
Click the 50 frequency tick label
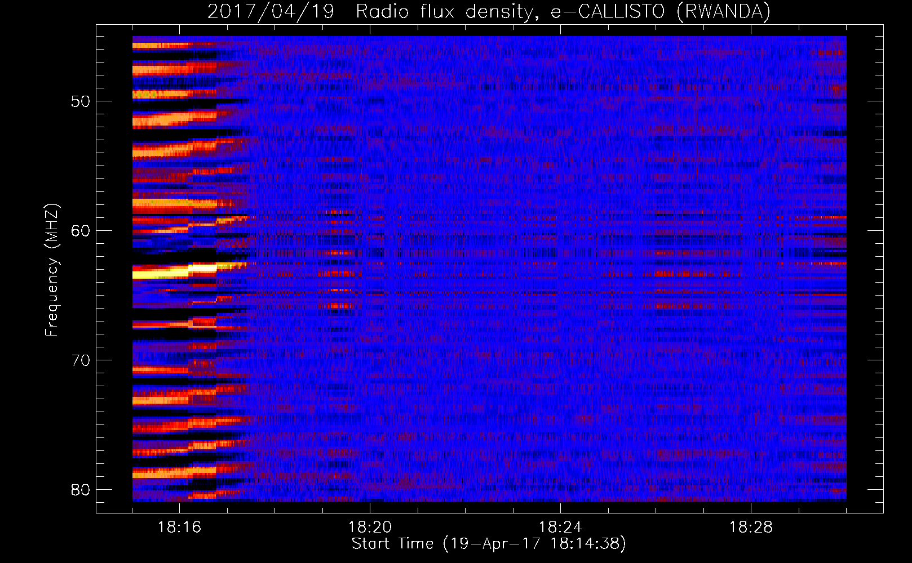point(81,101)
